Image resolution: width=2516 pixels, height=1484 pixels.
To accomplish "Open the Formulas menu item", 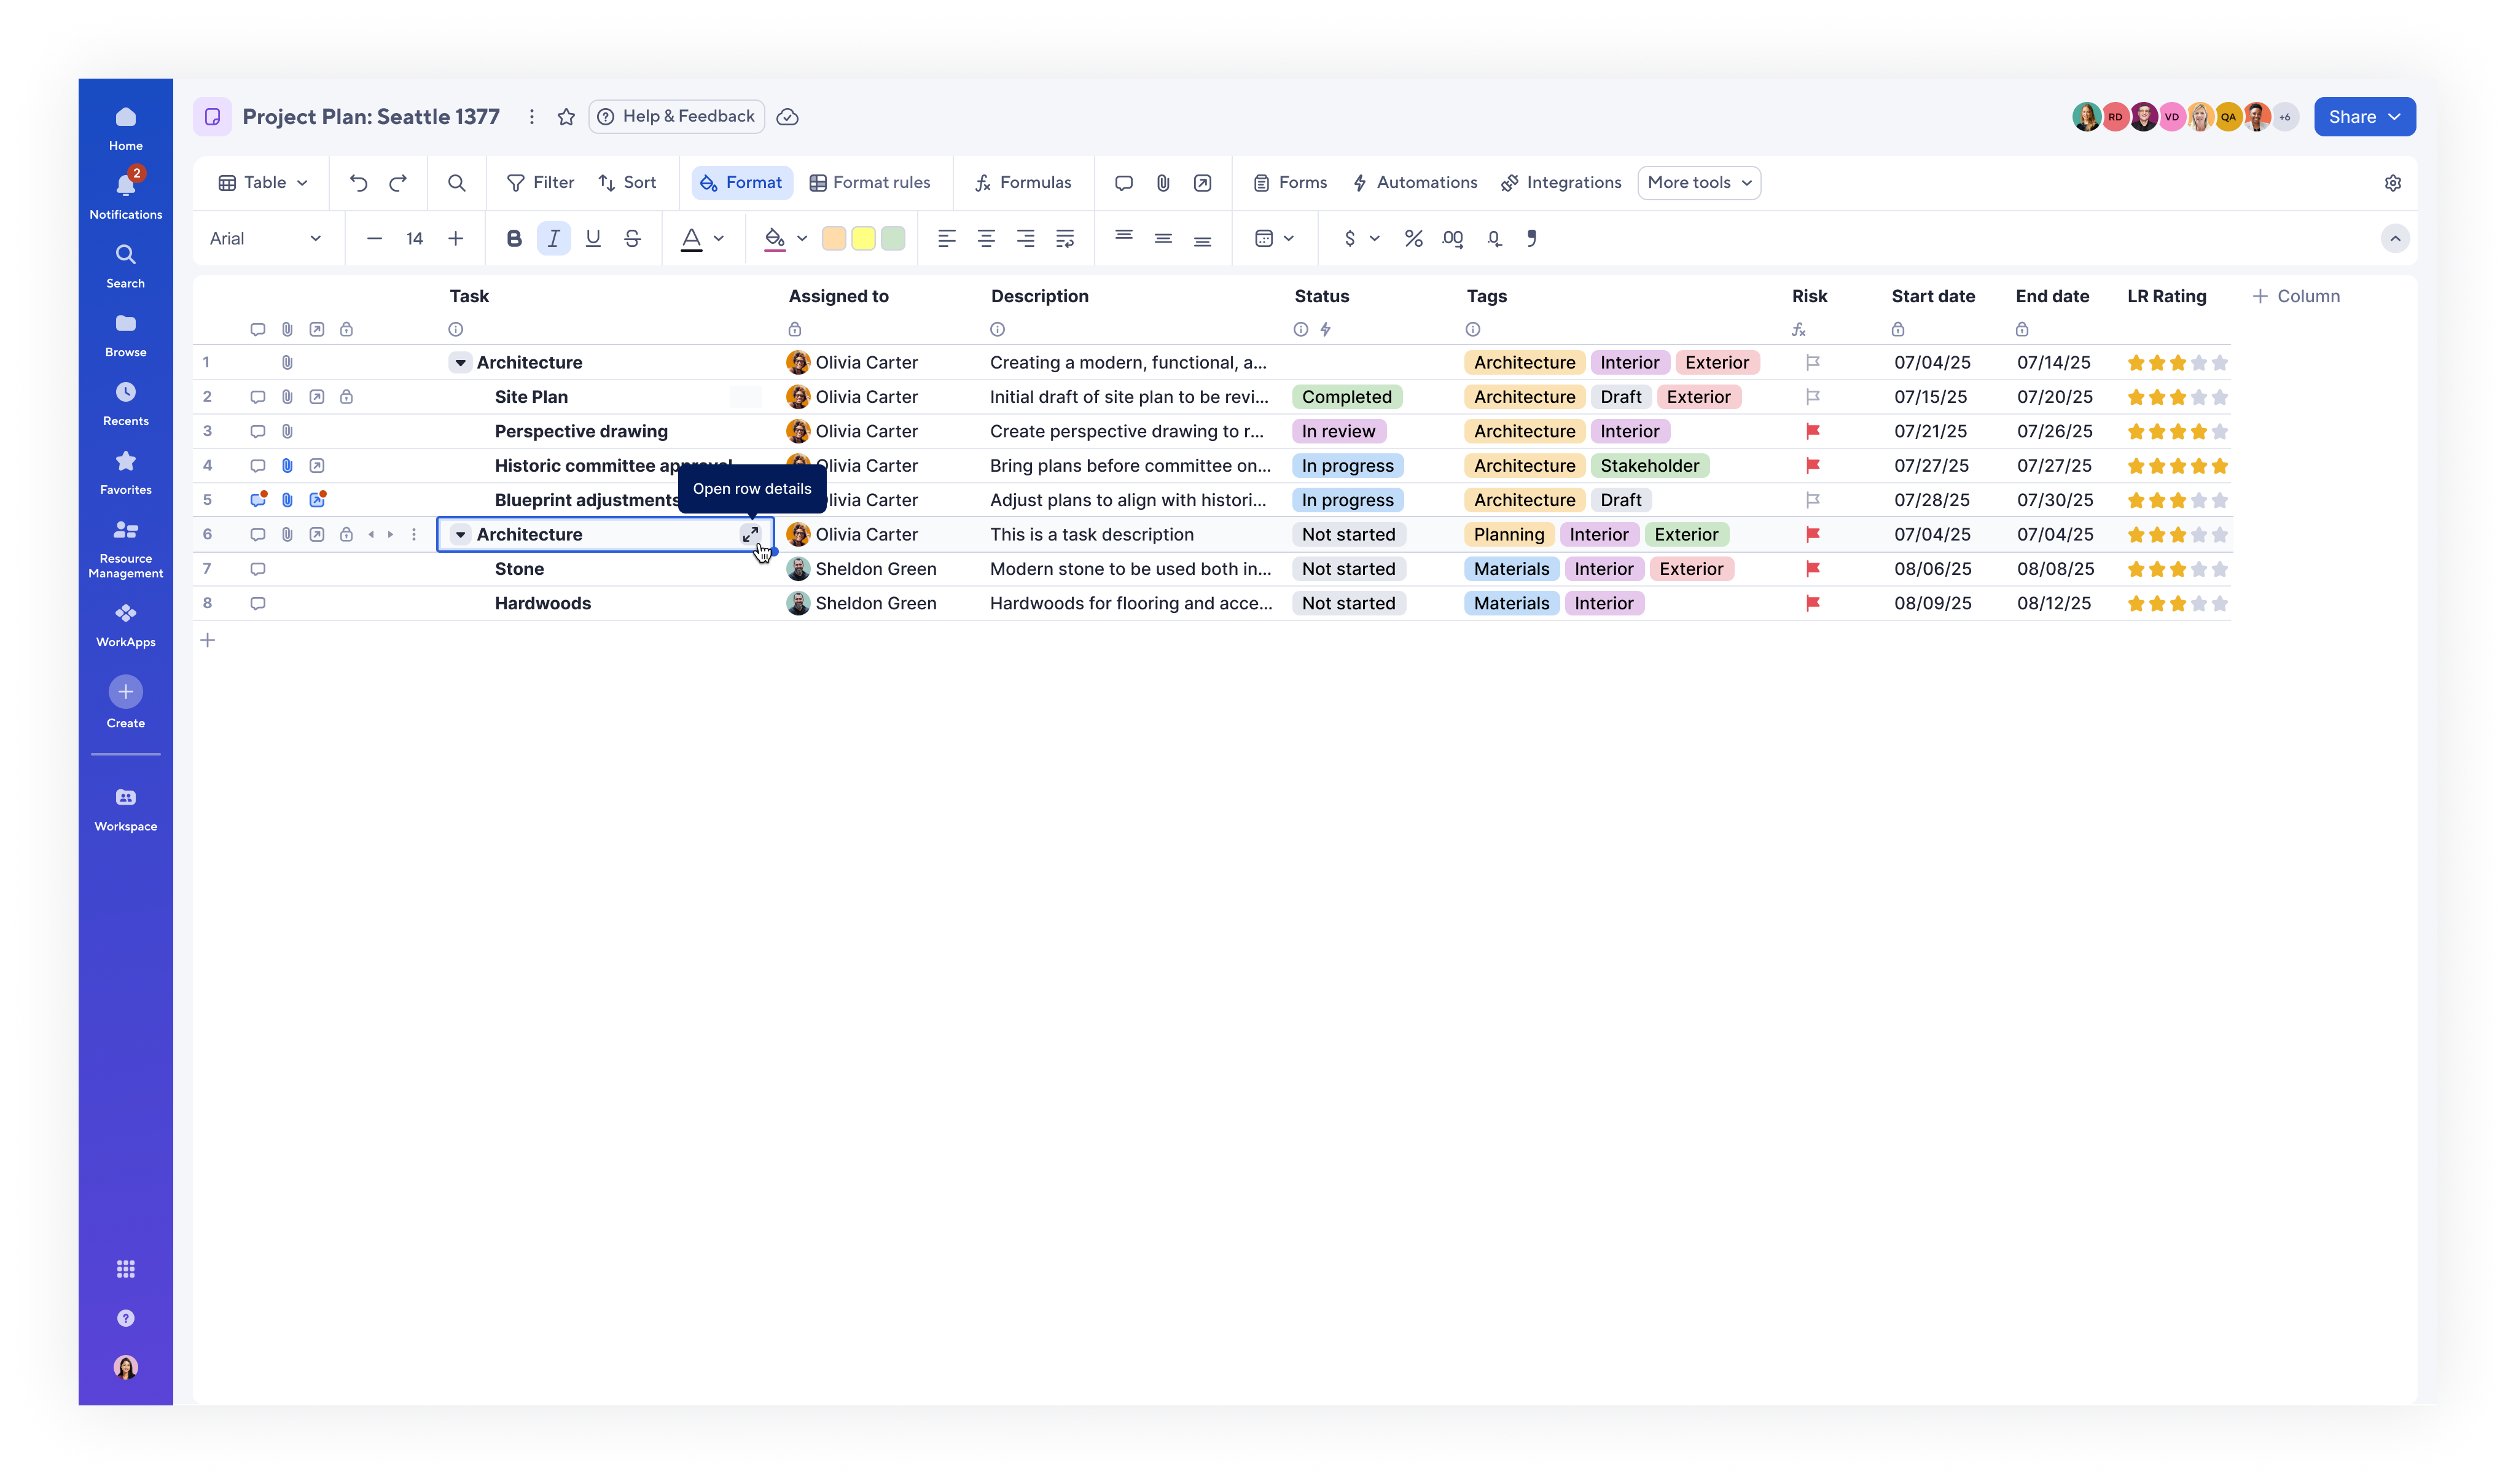I will [1023, 183].
